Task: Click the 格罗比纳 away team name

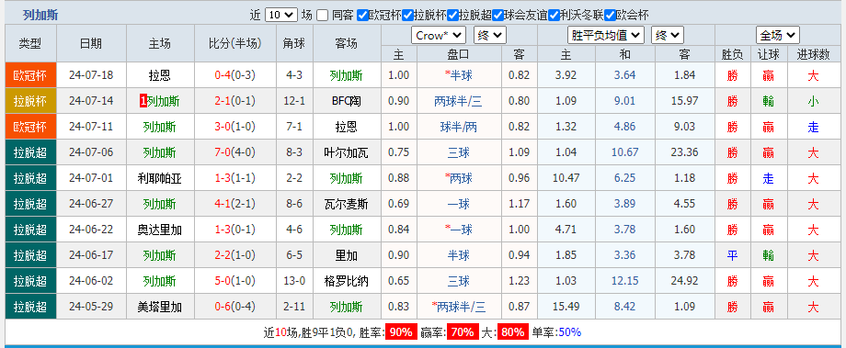Action: pyautogui.click(x=347, y=281)
